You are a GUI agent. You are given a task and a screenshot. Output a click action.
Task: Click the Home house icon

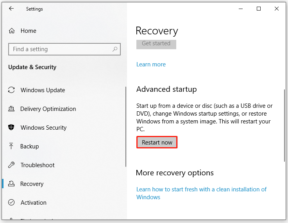[12, 30]
